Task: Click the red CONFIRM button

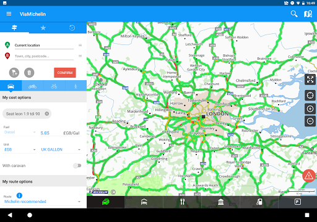Action: point(65,73)
